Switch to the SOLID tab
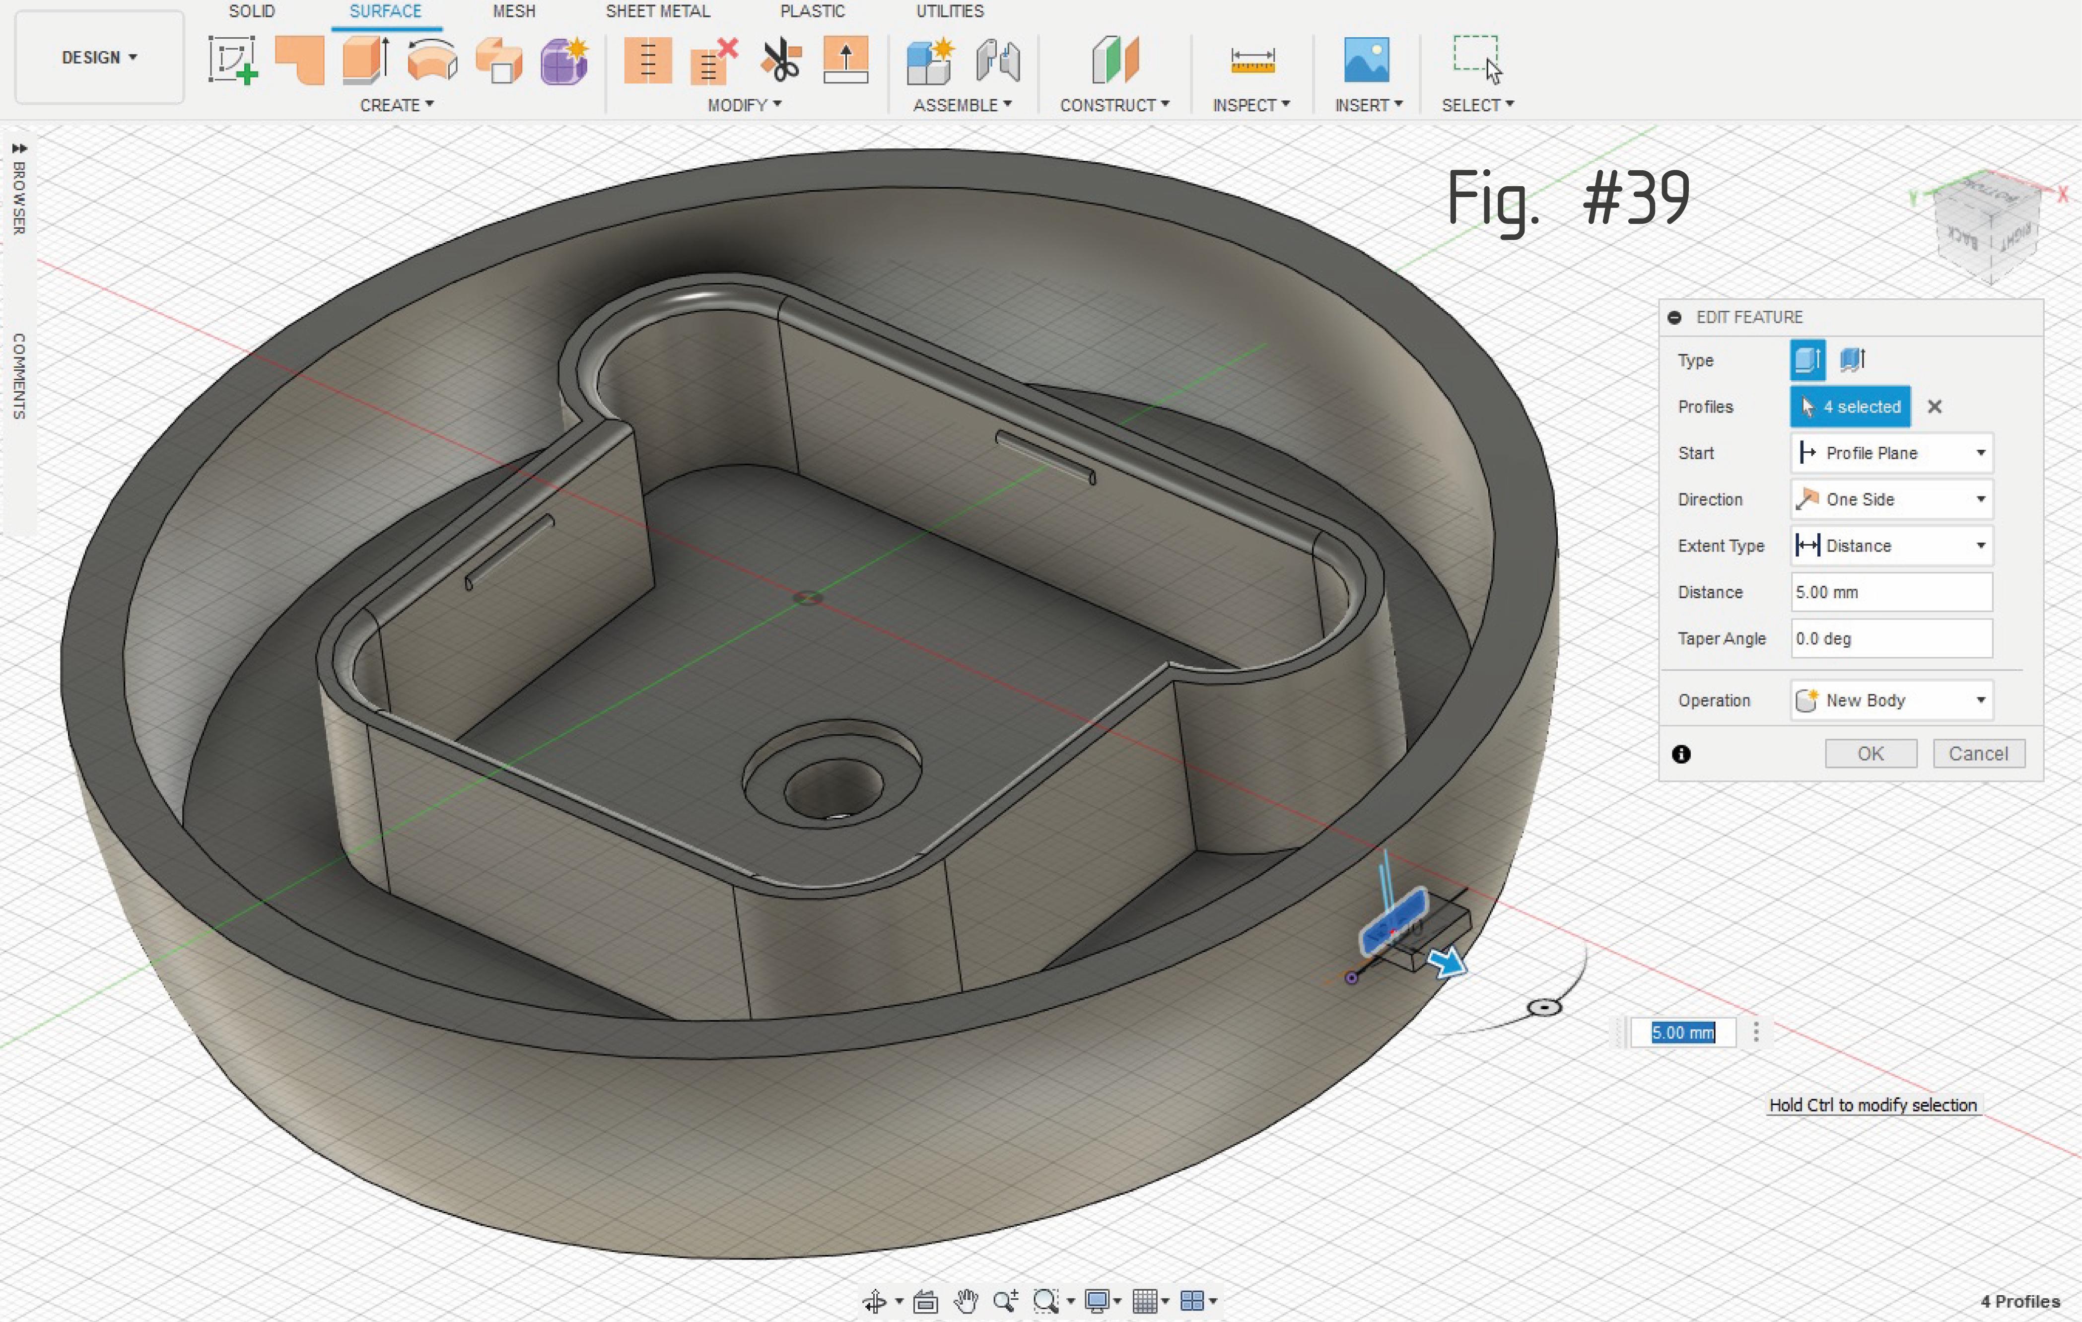 (252, 11)
